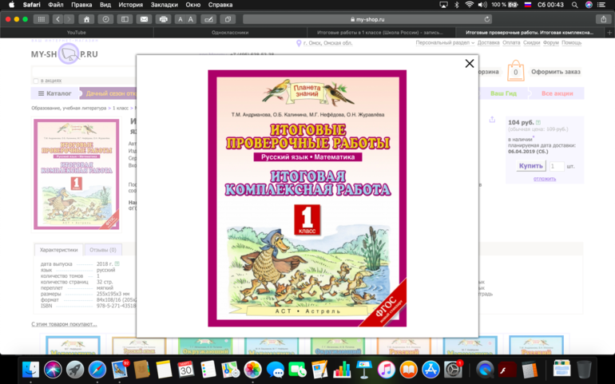Open System Preferences from the Dock
615x384 pixels.
(453, 370)
